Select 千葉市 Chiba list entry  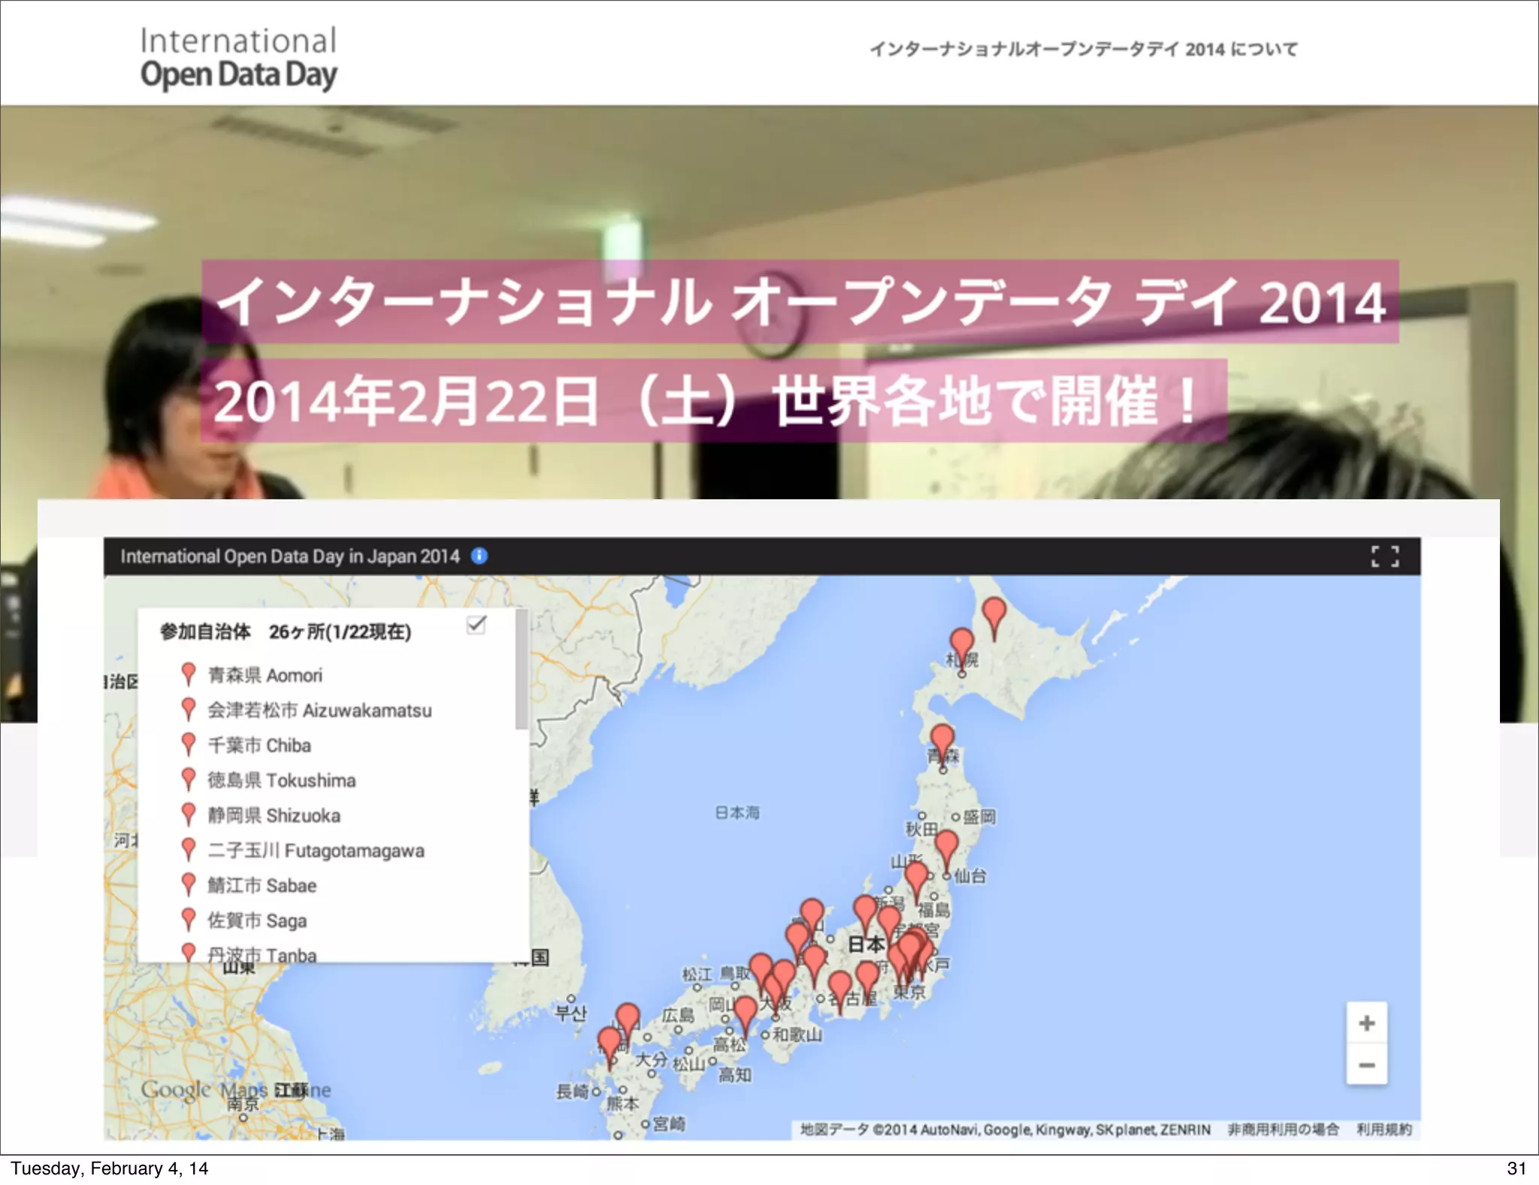pos(259,745)
